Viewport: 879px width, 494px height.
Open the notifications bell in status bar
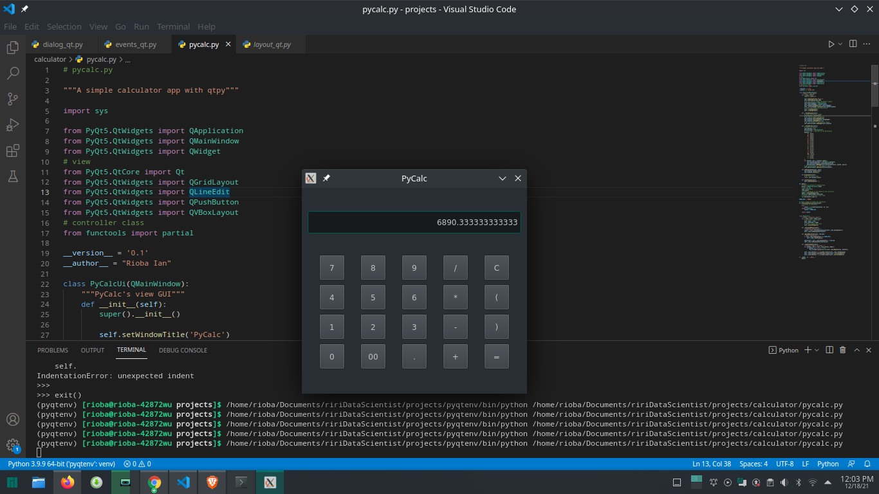[867, 464]
